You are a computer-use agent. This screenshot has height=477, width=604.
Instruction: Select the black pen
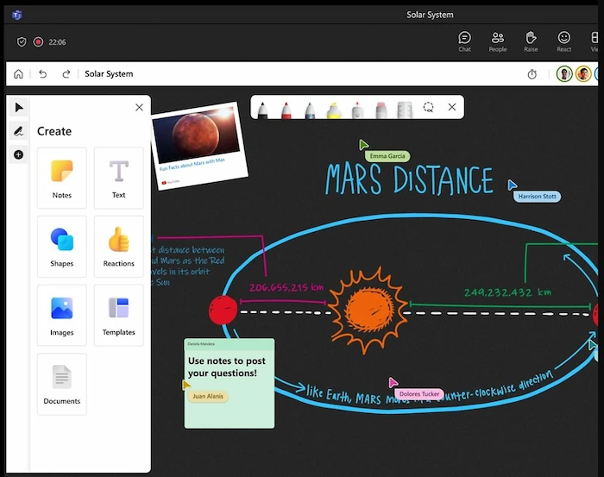coord(262,110)
